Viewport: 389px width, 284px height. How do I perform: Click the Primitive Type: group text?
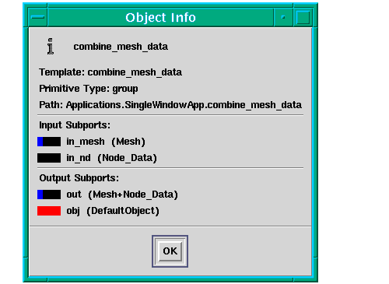(x=89, y=89)
